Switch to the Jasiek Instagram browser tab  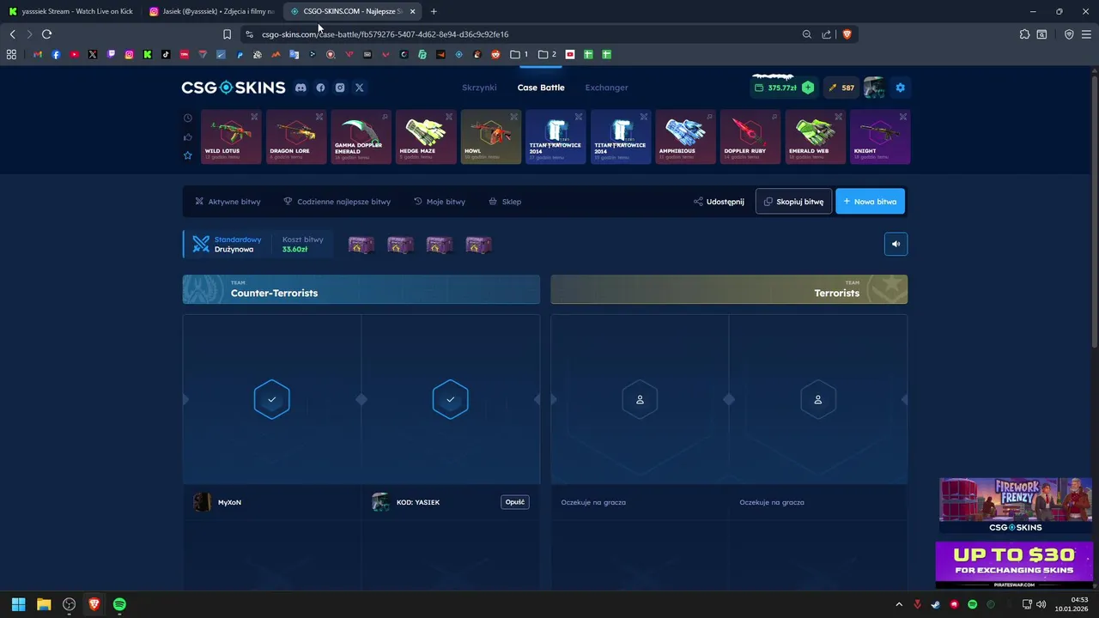210,11
